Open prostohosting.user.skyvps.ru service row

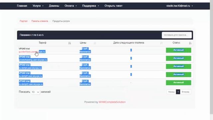coord(33,60)
